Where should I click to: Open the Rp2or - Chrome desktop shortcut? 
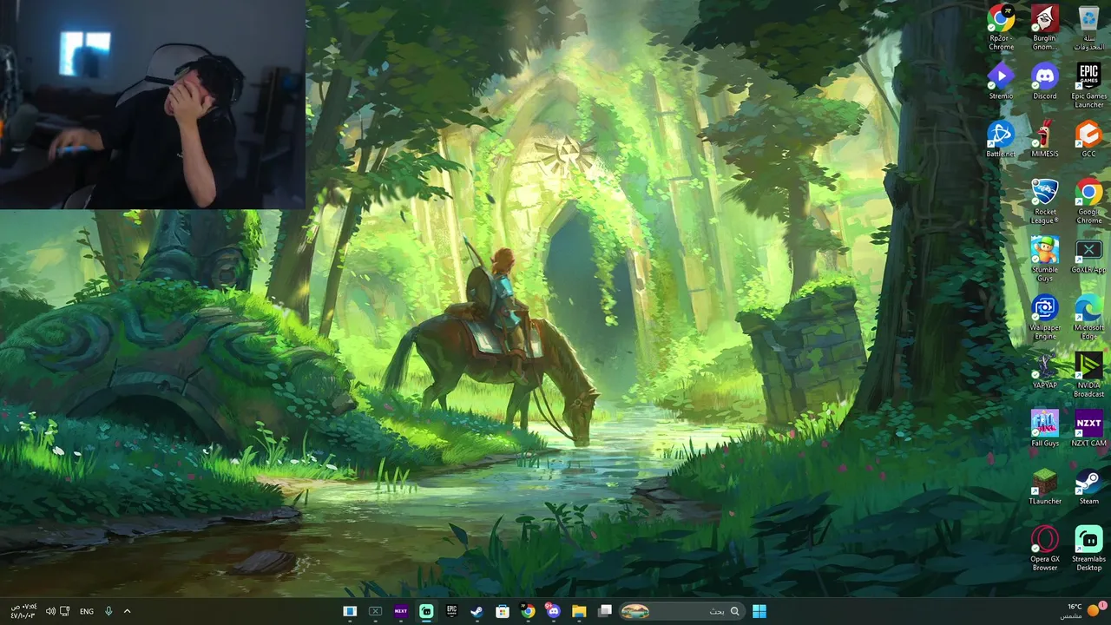[x=1001, y=27]
